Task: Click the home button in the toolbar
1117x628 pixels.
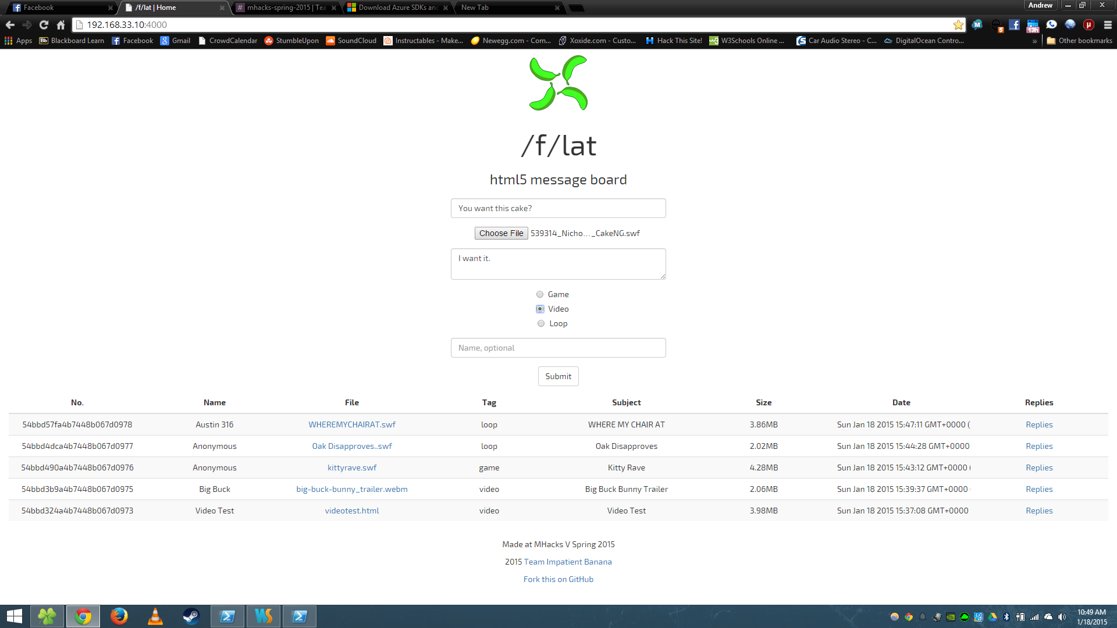Action: [61, 24]
